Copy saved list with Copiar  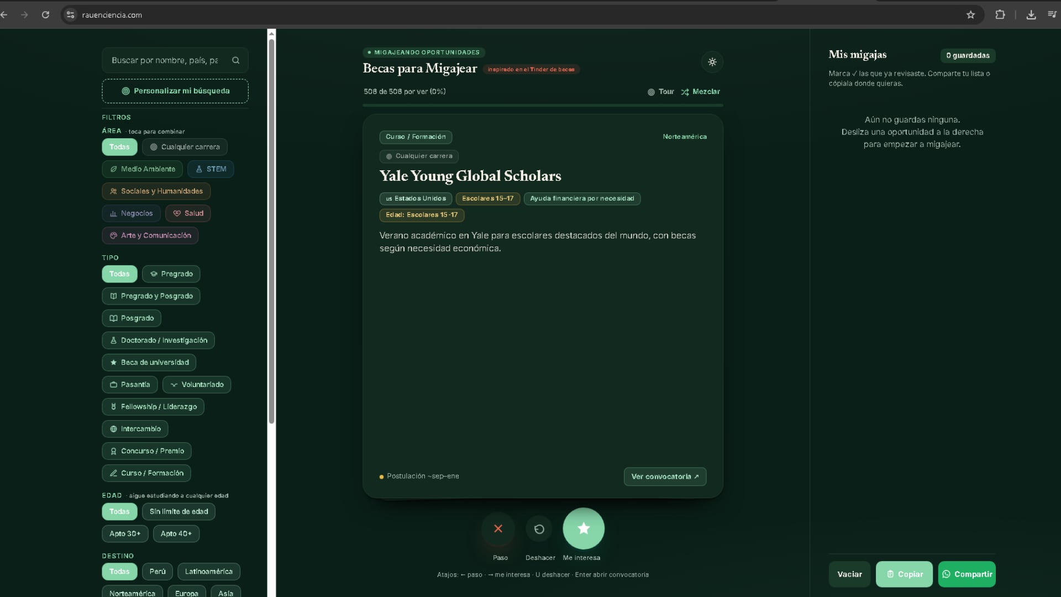pos(904,574)
